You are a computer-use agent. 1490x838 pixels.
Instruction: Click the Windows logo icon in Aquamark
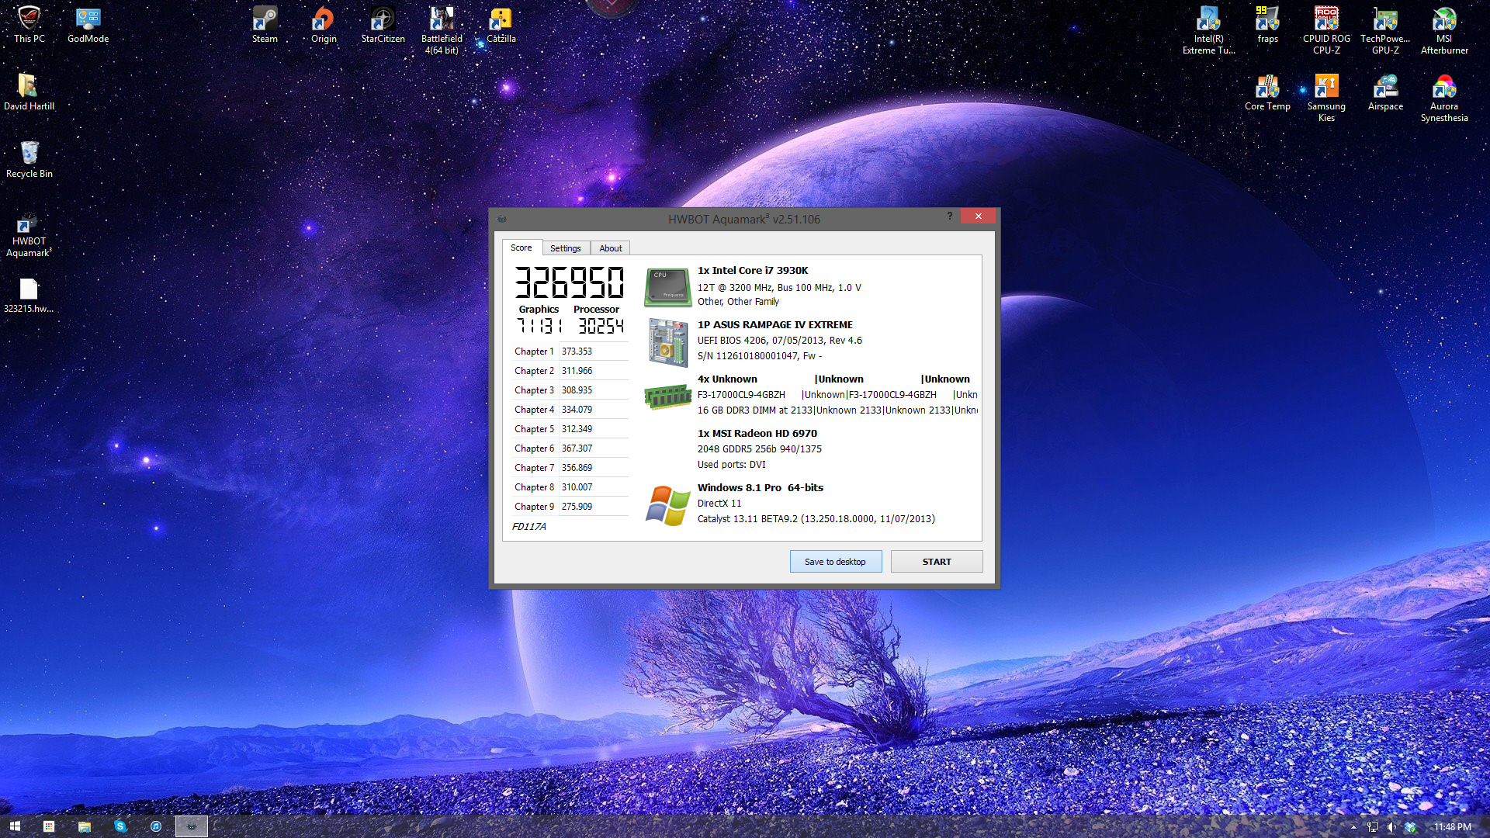point(667,505)
